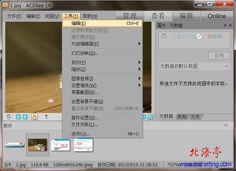Expand the toolbar overflow chevron

[46, 117]
